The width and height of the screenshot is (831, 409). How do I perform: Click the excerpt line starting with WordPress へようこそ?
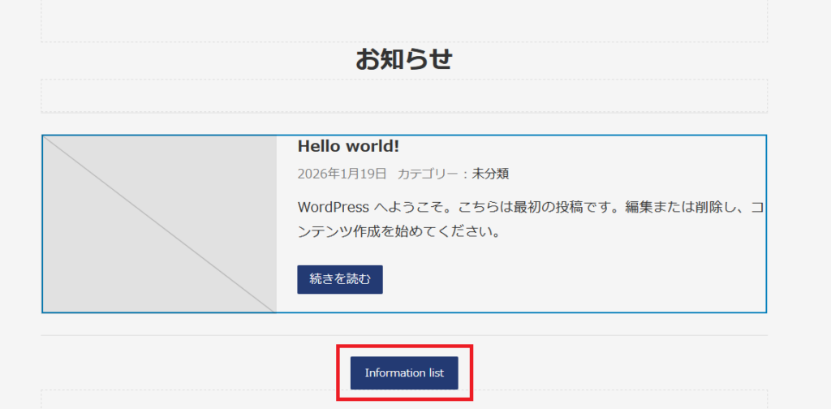pos(527,207)
